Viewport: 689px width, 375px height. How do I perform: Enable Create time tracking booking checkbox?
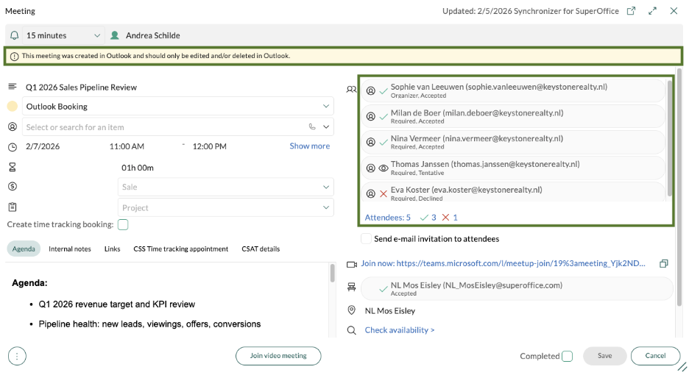[x=123, y=224]
